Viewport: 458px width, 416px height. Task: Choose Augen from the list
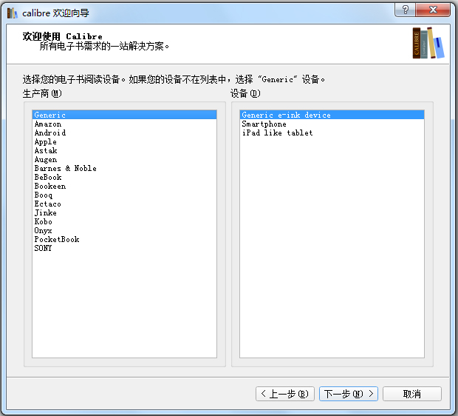click(x=124, y=159)
